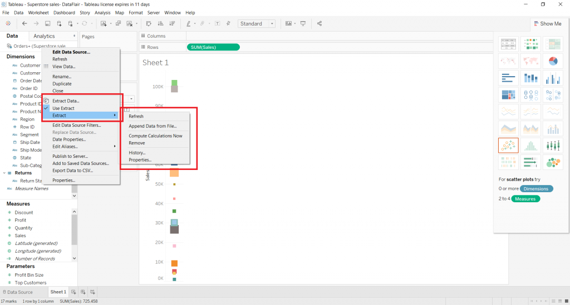Click the Undo back arrow in toolbar
This screenshot has width=570, height=305.
tap(24, 23)
